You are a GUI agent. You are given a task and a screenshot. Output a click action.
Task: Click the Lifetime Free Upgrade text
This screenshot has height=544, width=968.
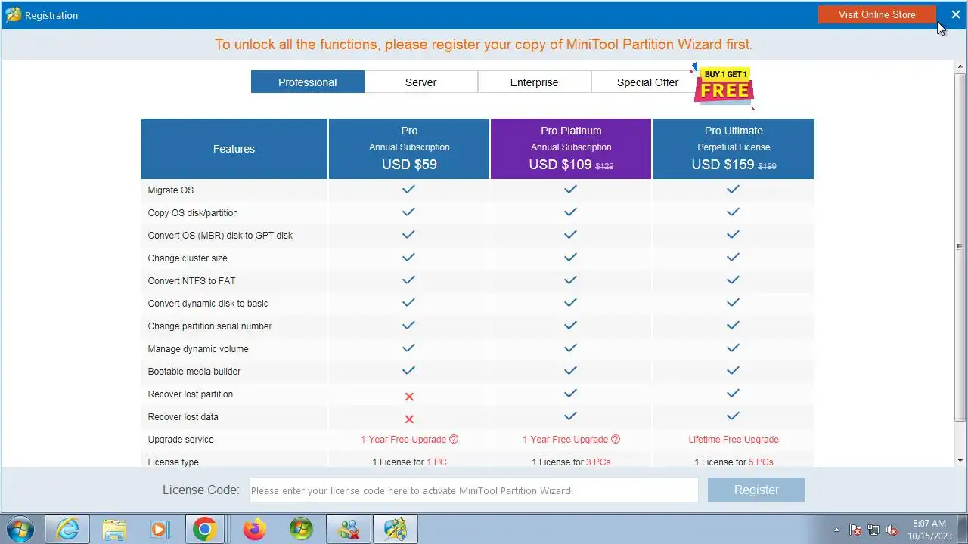[x=734, y=439]
